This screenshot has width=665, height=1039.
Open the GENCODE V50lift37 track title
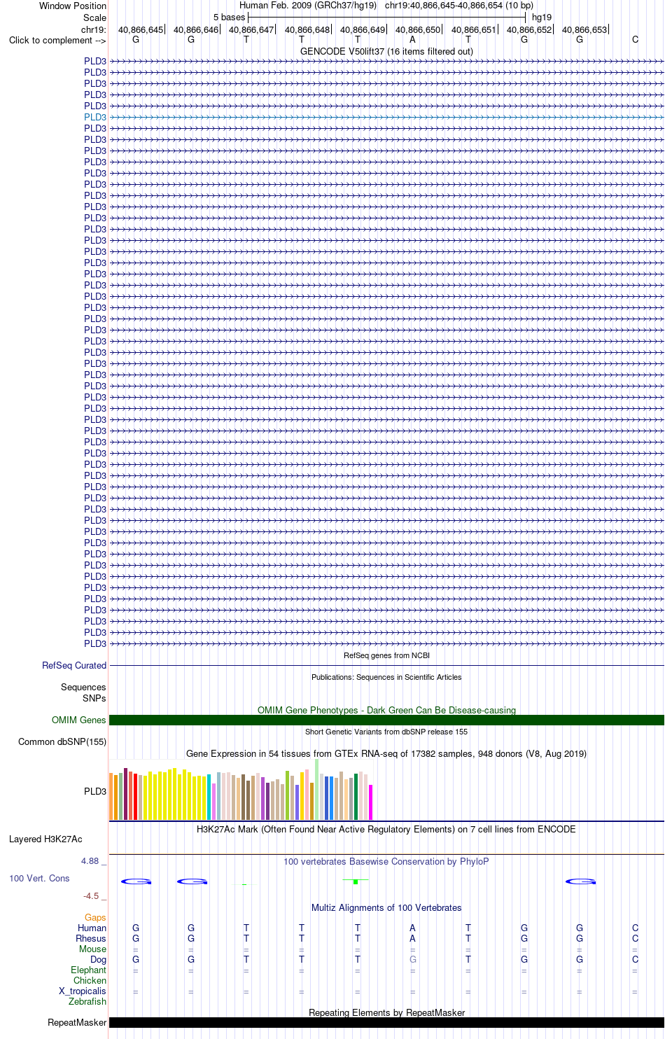[386, 51]
